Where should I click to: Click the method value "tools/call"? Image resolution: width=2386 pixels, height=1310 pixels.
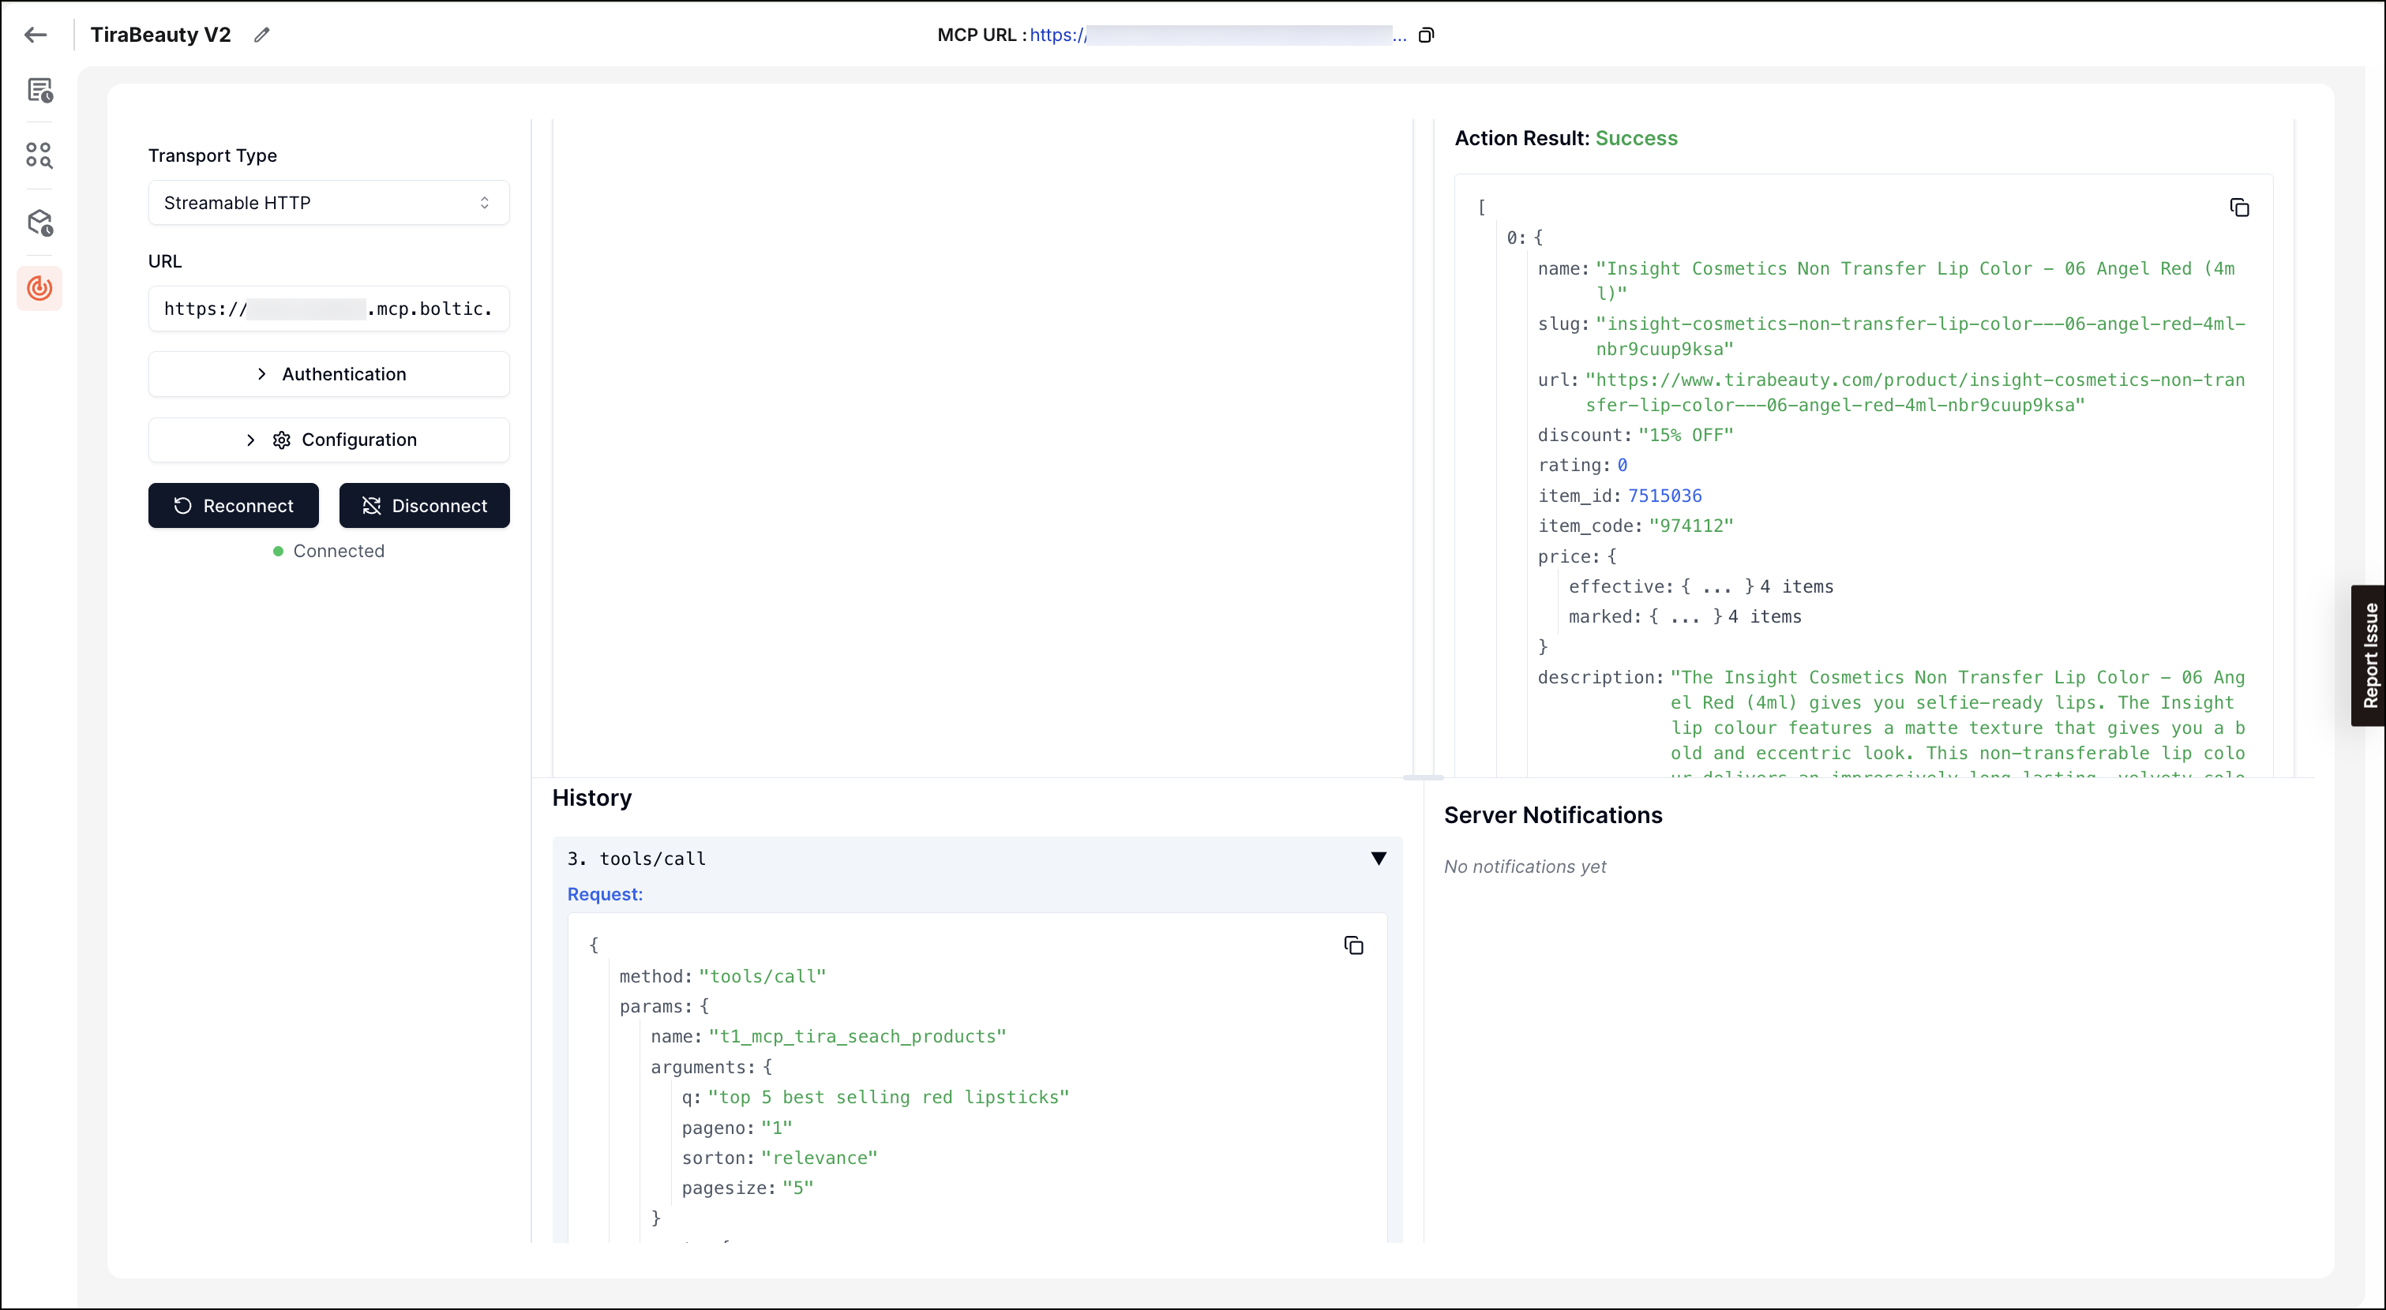[x=762, y=977]
